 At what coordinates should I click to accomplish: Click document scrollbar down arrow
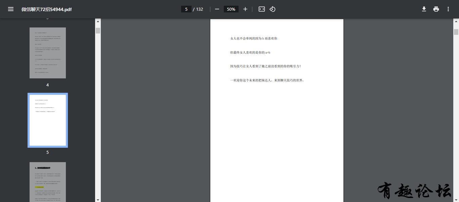click(x=456, y=200)
